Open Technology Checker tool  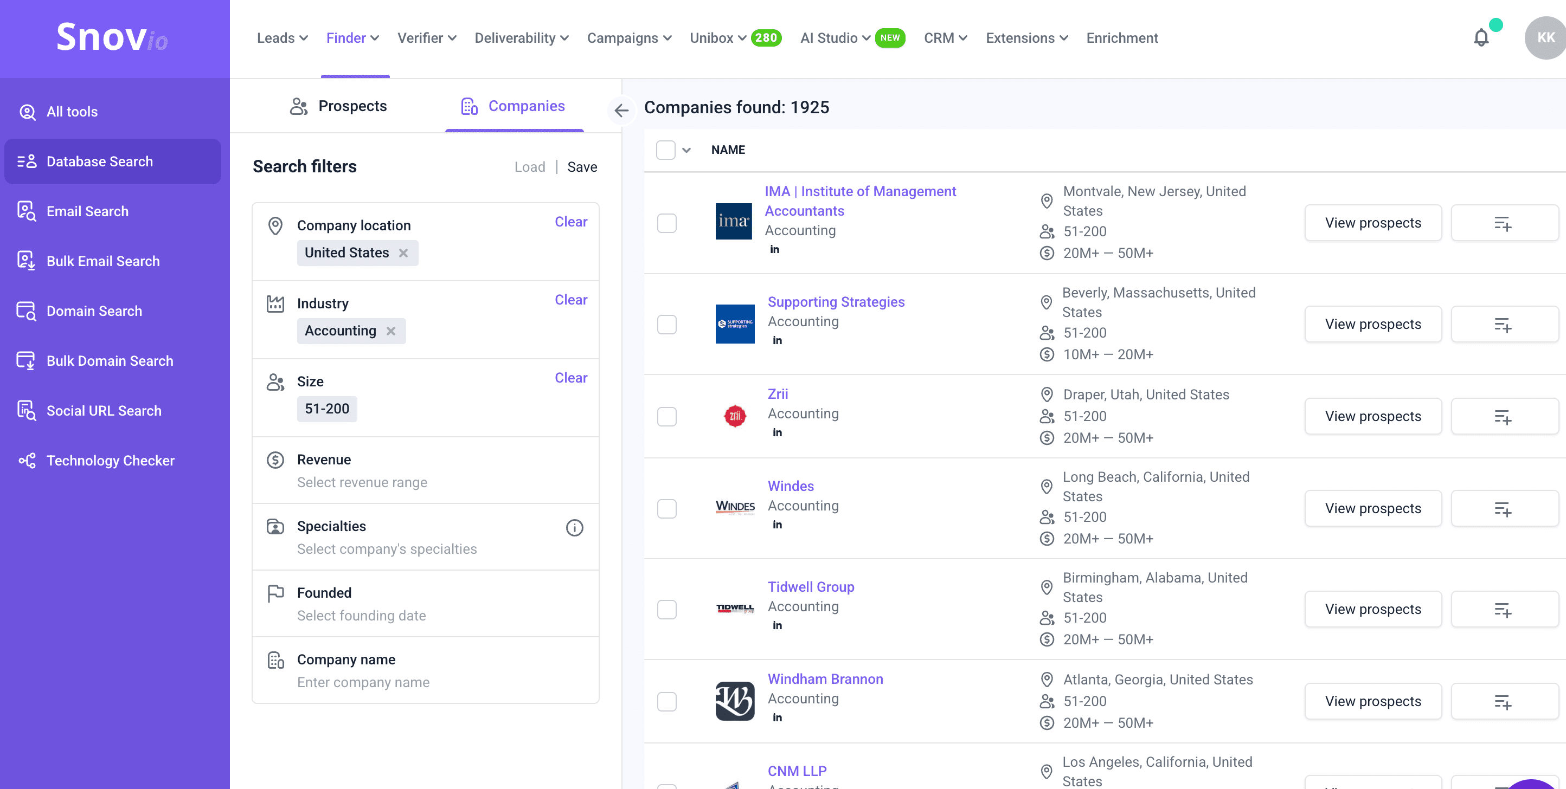pos(112,461)
